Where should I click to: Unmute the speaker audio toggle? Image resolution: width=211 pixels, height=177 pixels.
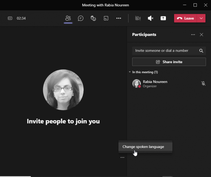[x=151, y=18]
